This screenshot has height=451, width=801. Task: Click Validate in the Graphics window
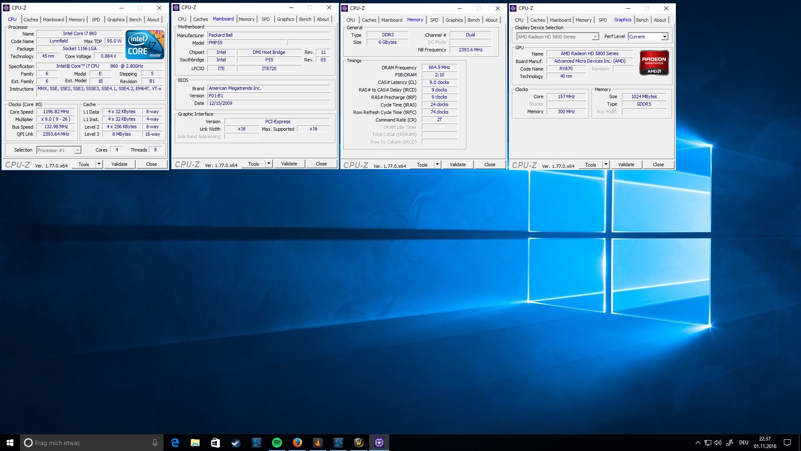click(x=626, y=165)
